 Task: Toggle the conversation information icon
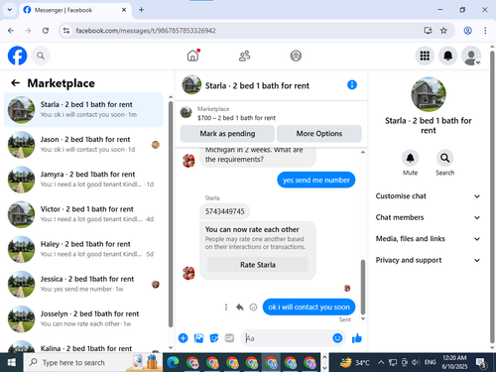352,85
